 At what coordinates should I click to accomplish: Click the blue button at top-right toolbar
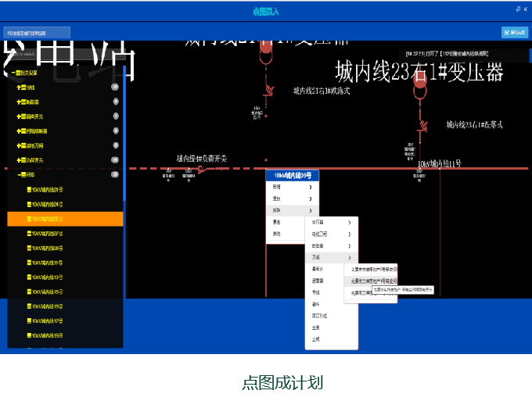pyautogui.click(x=515, y=32)
